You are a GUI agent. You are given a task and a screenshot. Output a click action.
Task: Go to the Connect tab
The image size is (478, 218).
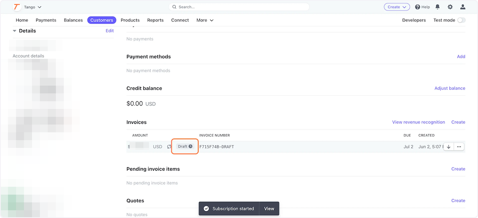(180, 20)
